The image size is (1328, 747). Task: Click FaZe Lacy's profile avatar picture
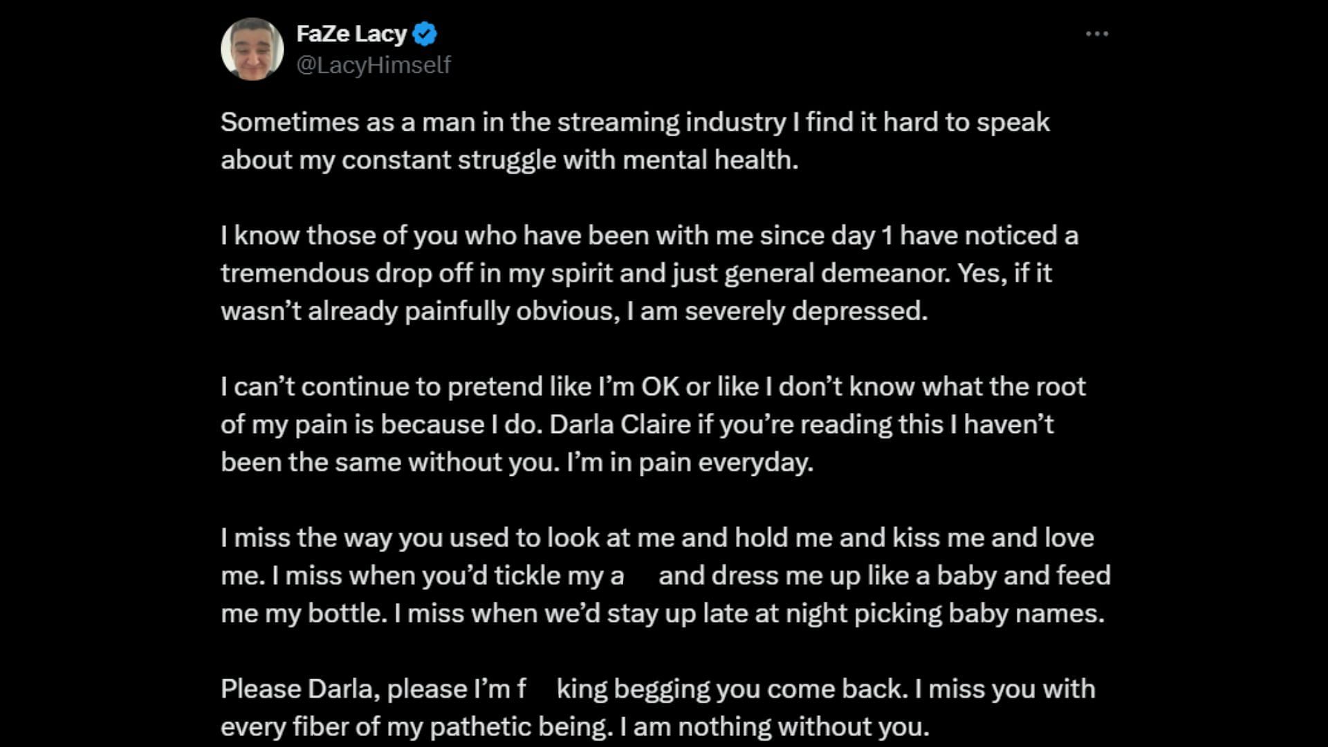(x=252, y=49)
